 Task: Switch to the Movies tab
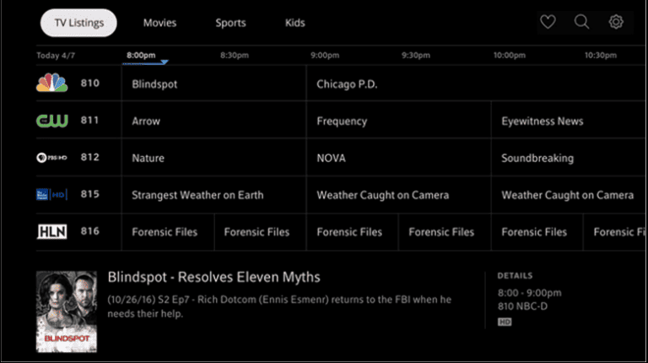coord(160,23)
